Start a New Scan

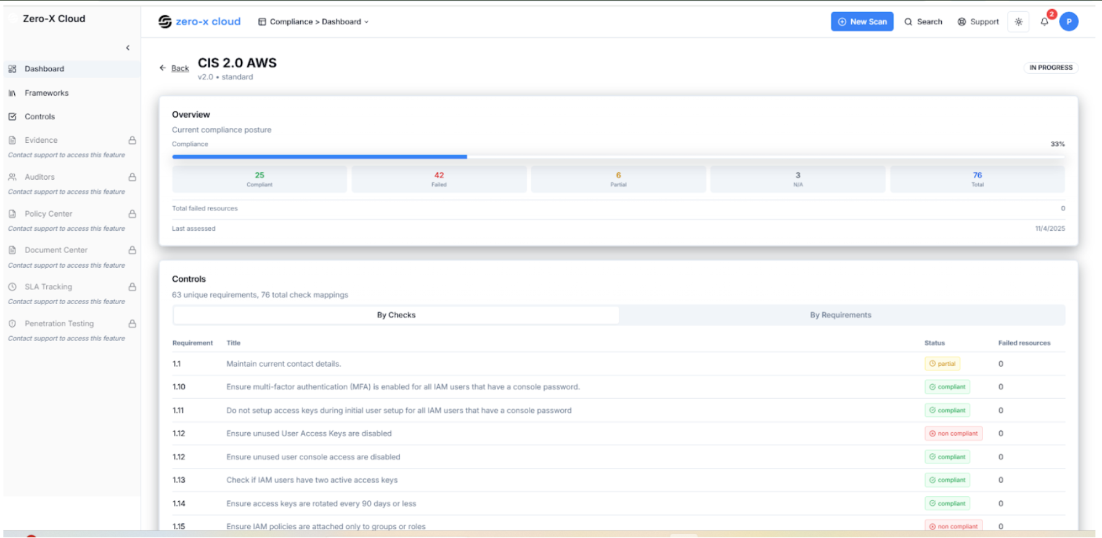pos(862,22)
